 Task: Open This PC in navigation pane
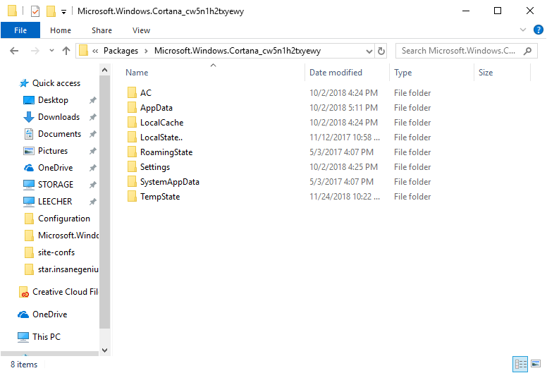(x=47, y=337)
